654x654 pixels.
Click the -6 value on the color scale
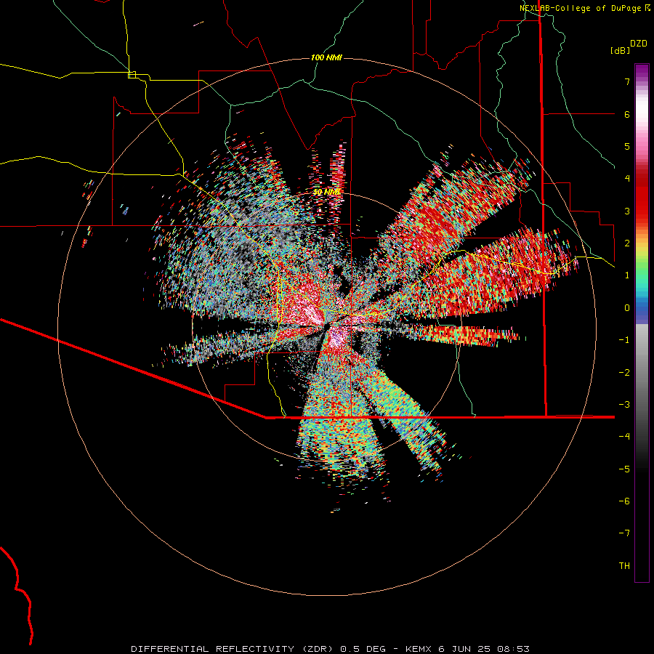[x=624, y=501]
